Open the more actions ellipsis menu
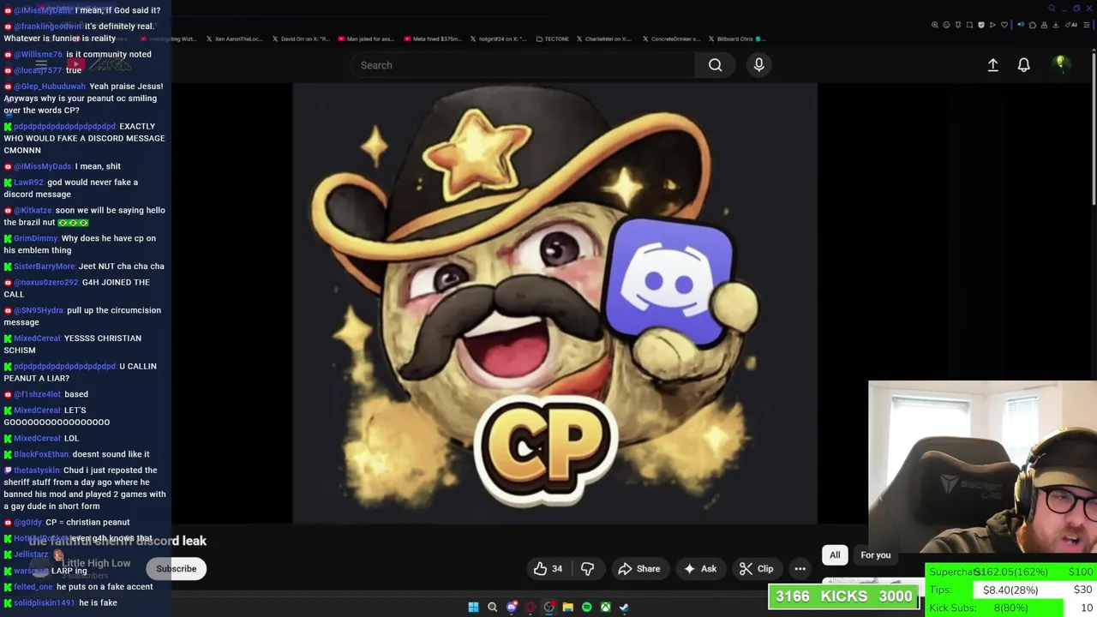Screen dimensions: 1097x617 coord(800,568)
